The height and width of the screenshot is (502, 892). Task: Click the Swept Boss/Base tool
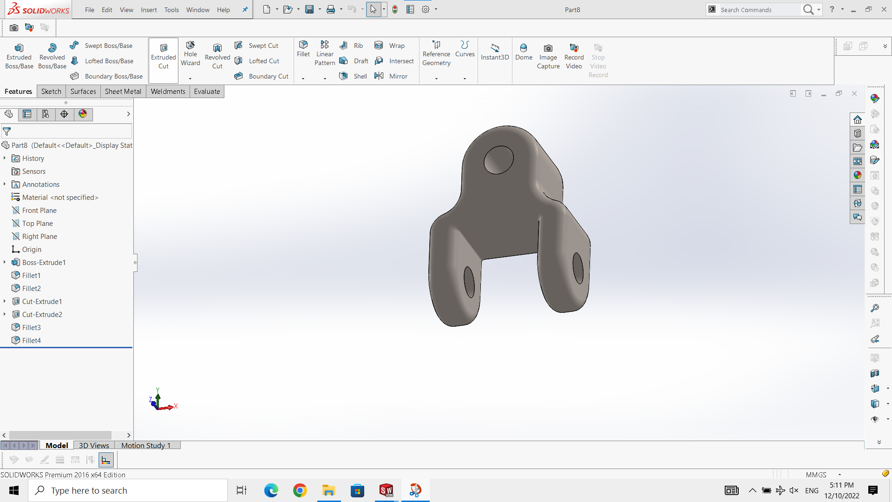point(102,46)
